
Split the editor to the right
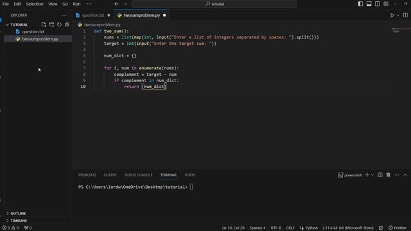(405, 15)
